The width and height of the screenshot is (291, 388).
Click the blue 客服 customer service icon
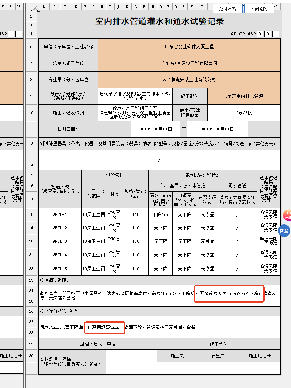coord(284,231)
